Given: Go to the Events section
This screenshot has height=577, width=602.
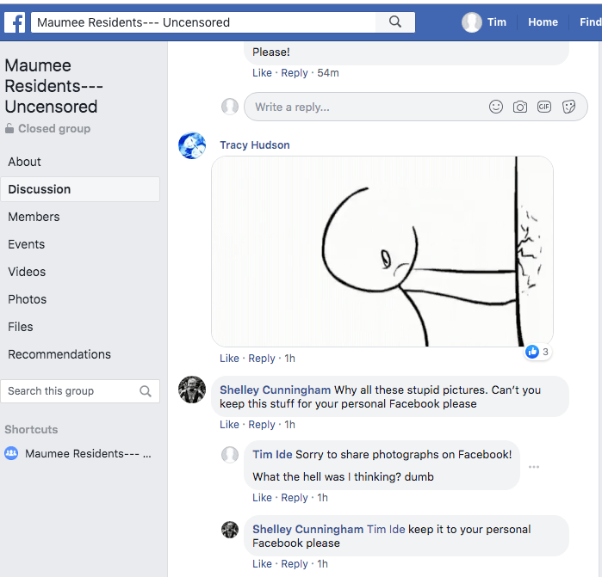Looking at the screenshot, I should 27,244.
